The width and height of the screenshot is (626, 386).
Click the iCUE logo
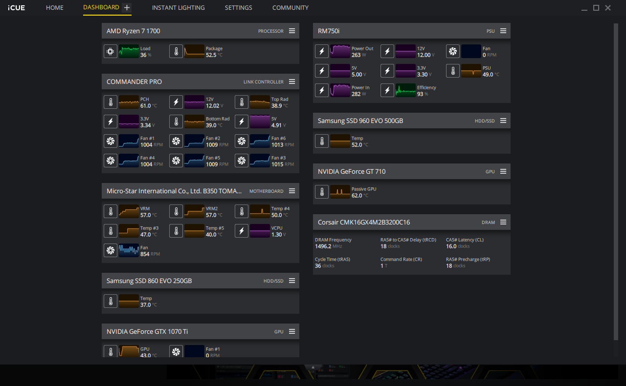(17, 8)
